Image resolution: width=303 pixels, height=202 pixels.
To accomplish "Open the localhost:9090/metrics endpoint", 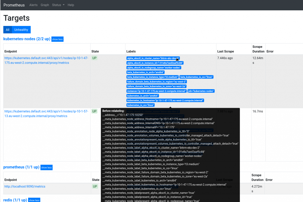I will (25, 186).
